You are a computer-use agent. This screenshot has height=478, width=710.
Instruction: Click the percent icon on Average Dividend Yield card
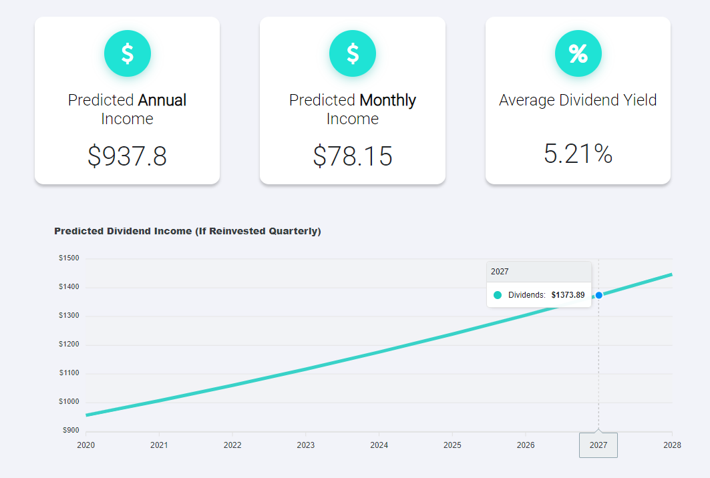pos(578,53)
